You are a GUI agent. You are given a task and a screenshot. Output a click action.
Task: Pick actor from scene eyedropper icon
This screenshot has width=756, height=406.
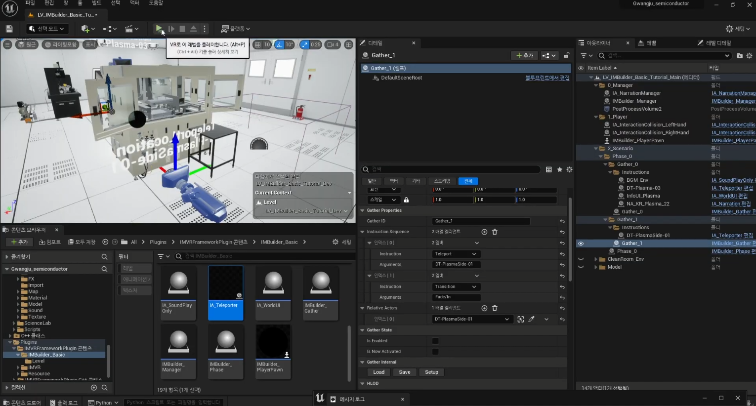532,319
